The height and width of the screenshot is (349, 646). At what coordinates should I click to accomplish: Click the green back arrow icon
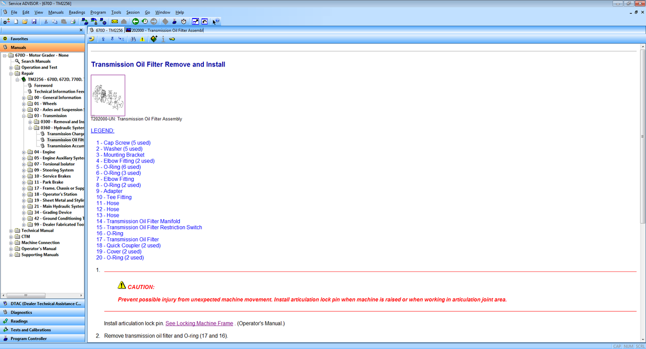point(135,22)
